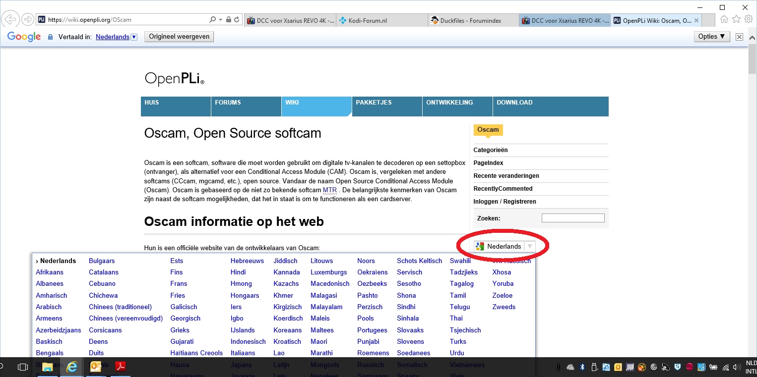Select Zweeds from the language list
Image resolution: width=757 pixels, height=377 pixels.
[504, 307]
